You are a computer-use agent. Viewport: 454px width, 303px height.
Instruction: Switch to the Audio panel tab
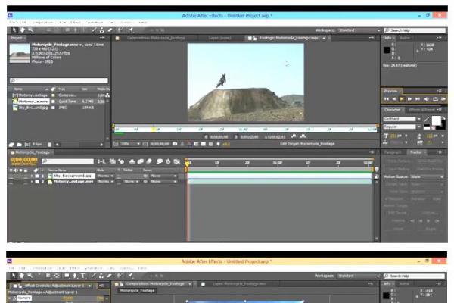[x=406, y=37]
